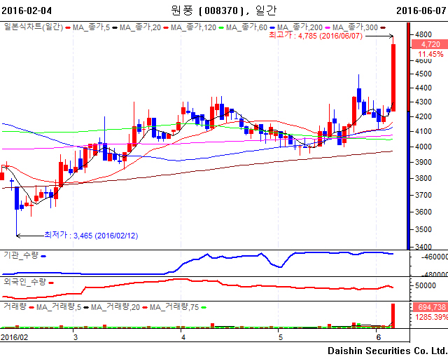This screenshot has width=448, height=359.
Task: Select the MA_종가,200 legend entry
Action: tap(300, 27)
